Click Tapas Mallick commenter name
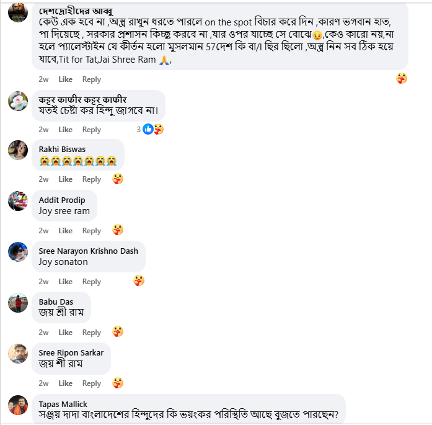This screenshot has width=432, height=425. point(63,404)
